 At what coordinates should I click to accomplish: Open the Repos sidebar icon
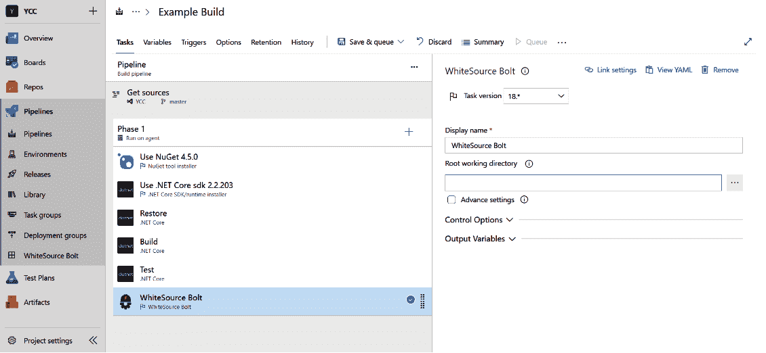click(12, 87)
